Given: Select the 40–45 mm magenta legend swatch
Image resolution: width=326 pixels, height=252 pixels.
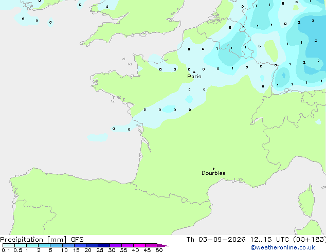Looking at the screenshot, I should [x=139, y=245].
